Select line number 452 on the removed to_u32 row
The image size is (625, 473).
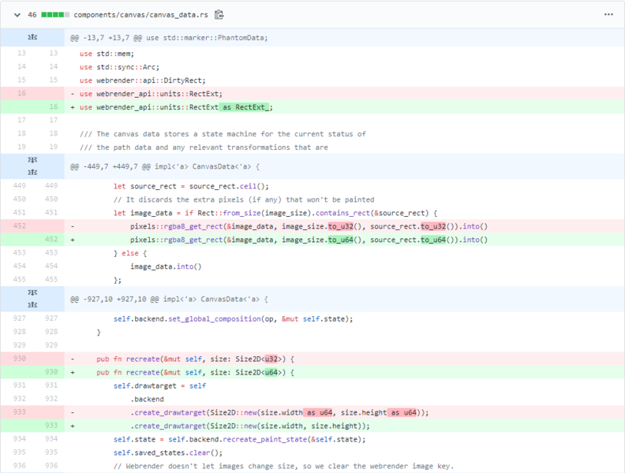[x=20, y=225]
